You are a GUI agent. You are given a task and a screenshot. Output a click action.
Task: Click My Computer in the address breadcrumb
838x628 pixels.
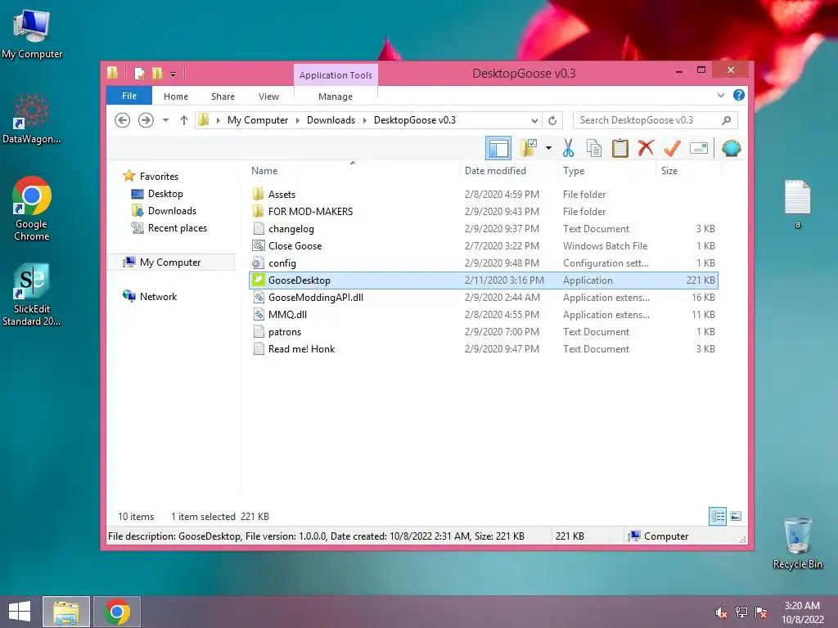[x=258, y=120]
